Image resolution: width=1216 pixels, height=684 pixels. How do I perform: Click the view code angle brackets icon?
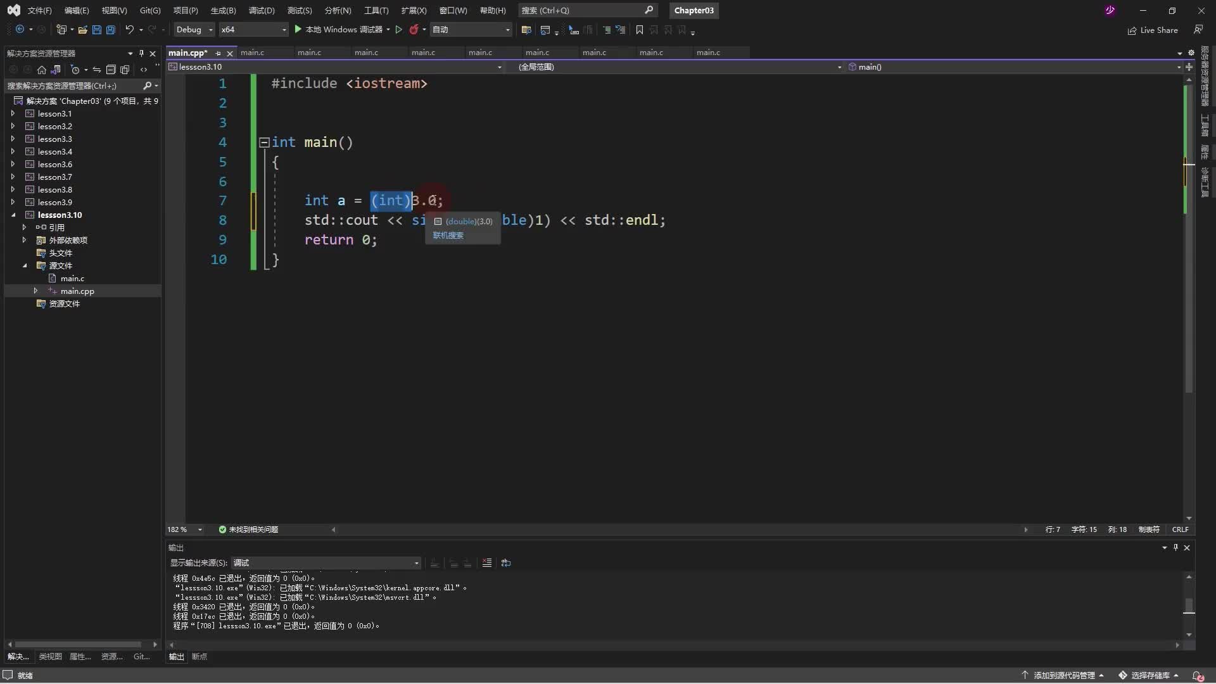(x=144, y=70)
